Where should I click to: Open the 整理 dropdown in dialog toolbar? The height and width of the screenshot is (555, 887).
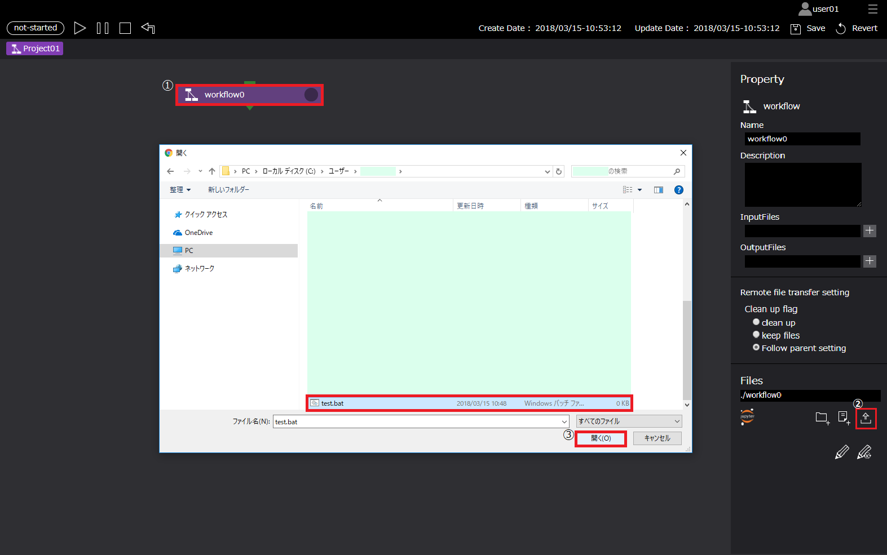(180, 190)
